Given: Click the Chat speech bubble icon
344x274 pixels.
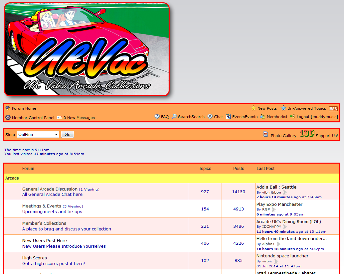Looking at the screenshot, I should click(x=210, y=117).
